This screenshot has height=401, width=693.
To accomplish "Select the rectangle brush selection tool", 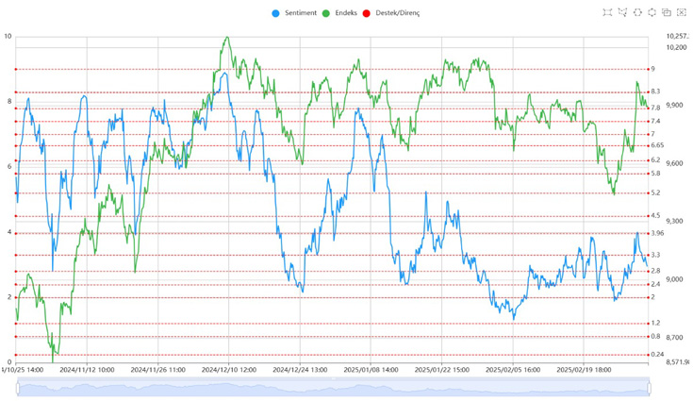I will tap(608, 12).
